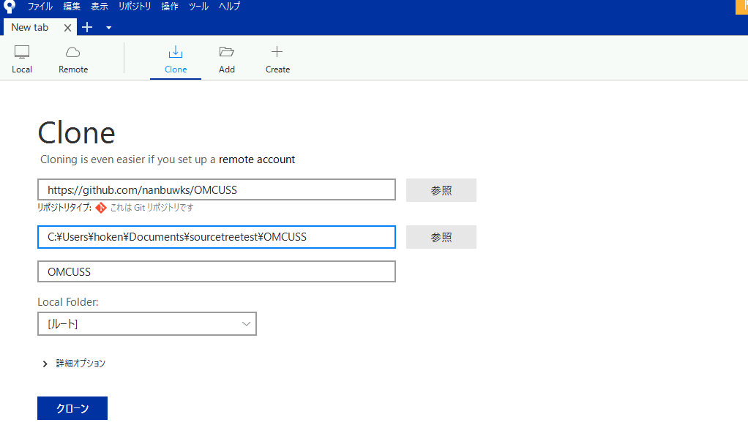Focus the GitHub repository URL field
Viewport: 748px width, 436px height.
pos(217,190)
